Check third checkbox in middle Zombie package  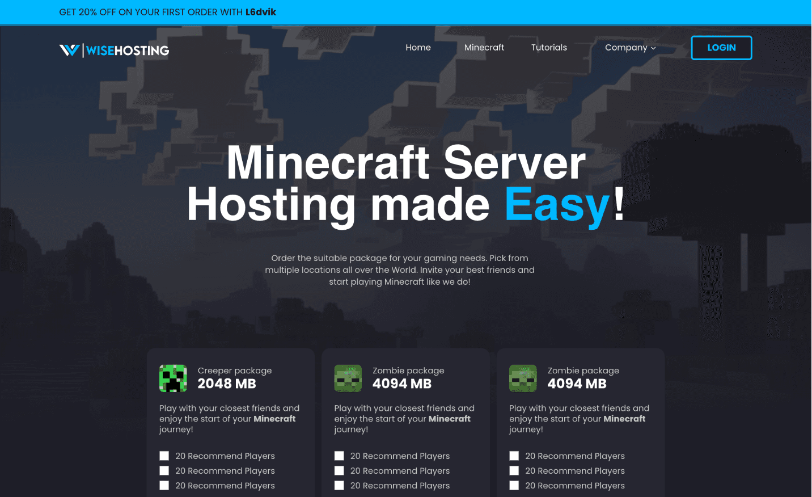pyautogui.click(x=339, y=485)
